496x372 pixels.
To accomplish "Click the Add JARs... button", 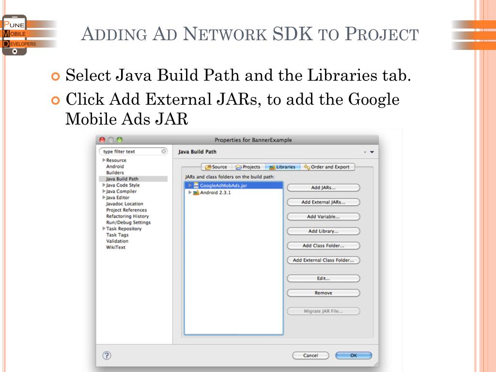I will click(x=323, y=187).
